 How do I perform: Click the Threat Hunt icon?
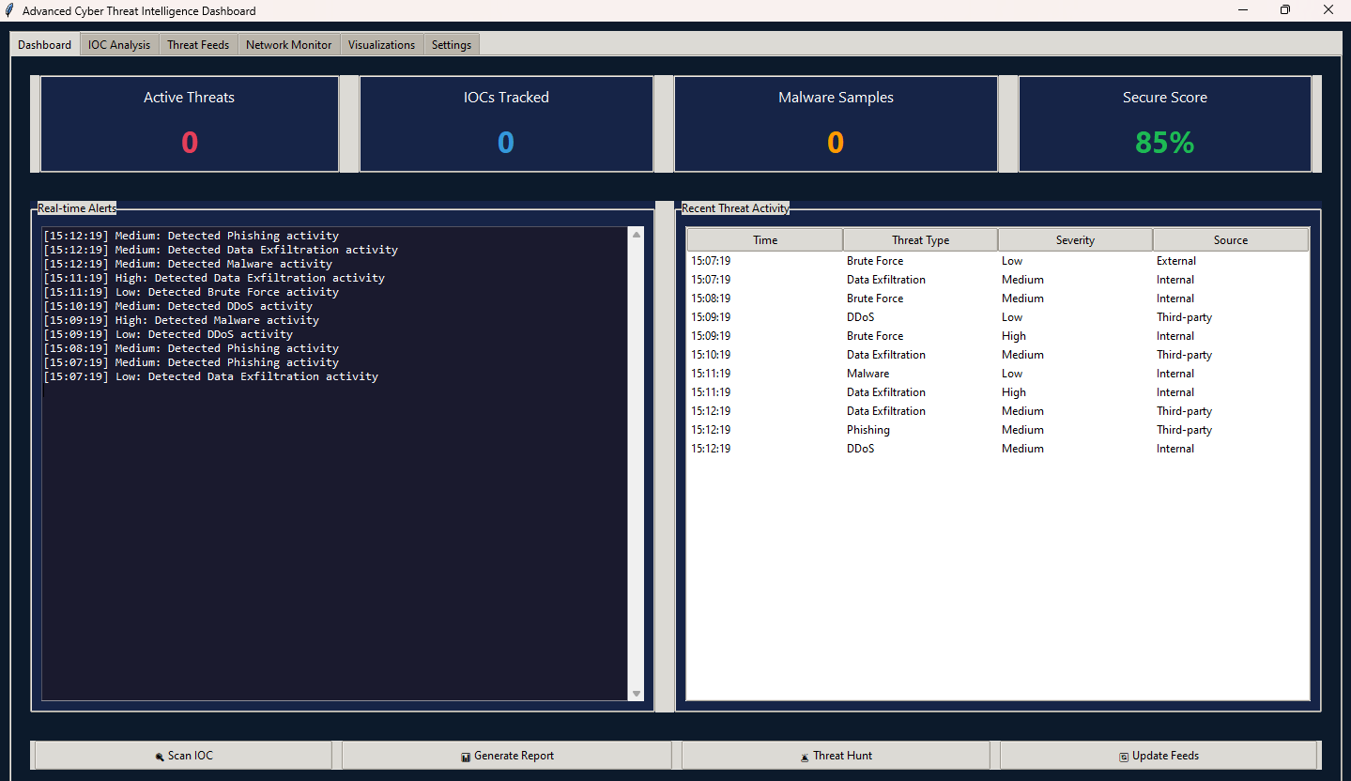tap(805, 757)
